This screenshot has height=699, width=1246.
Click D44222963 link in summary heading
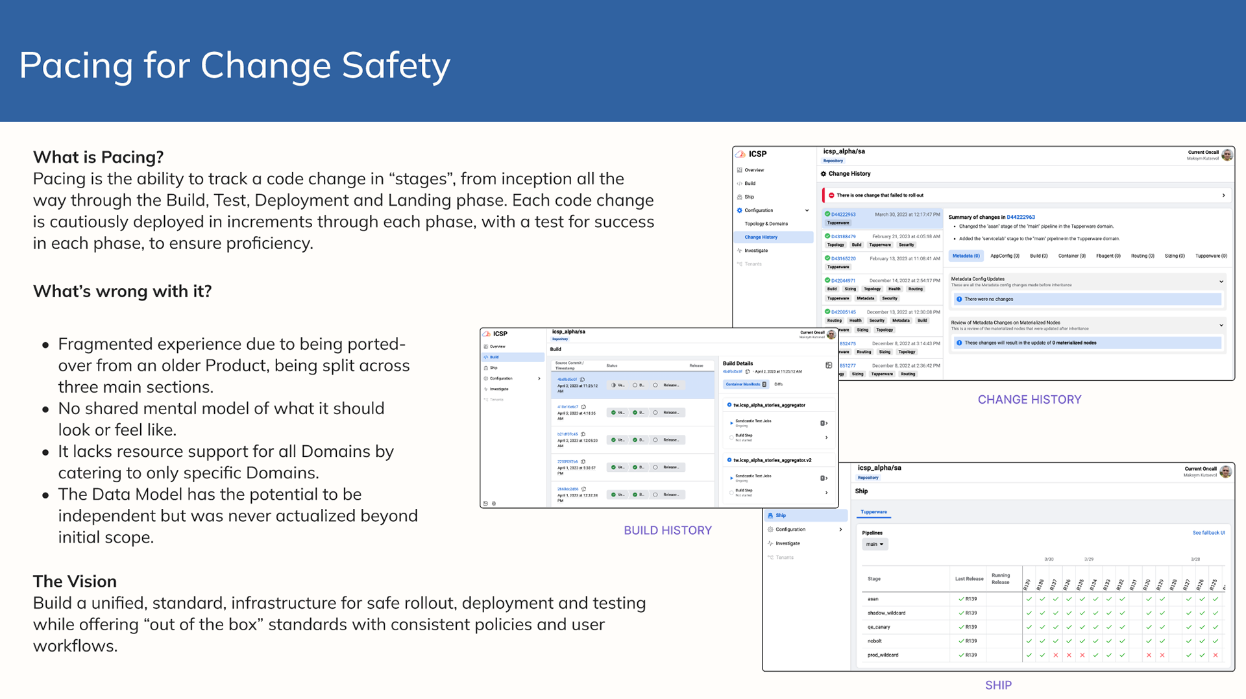[x=1021, y=217]
